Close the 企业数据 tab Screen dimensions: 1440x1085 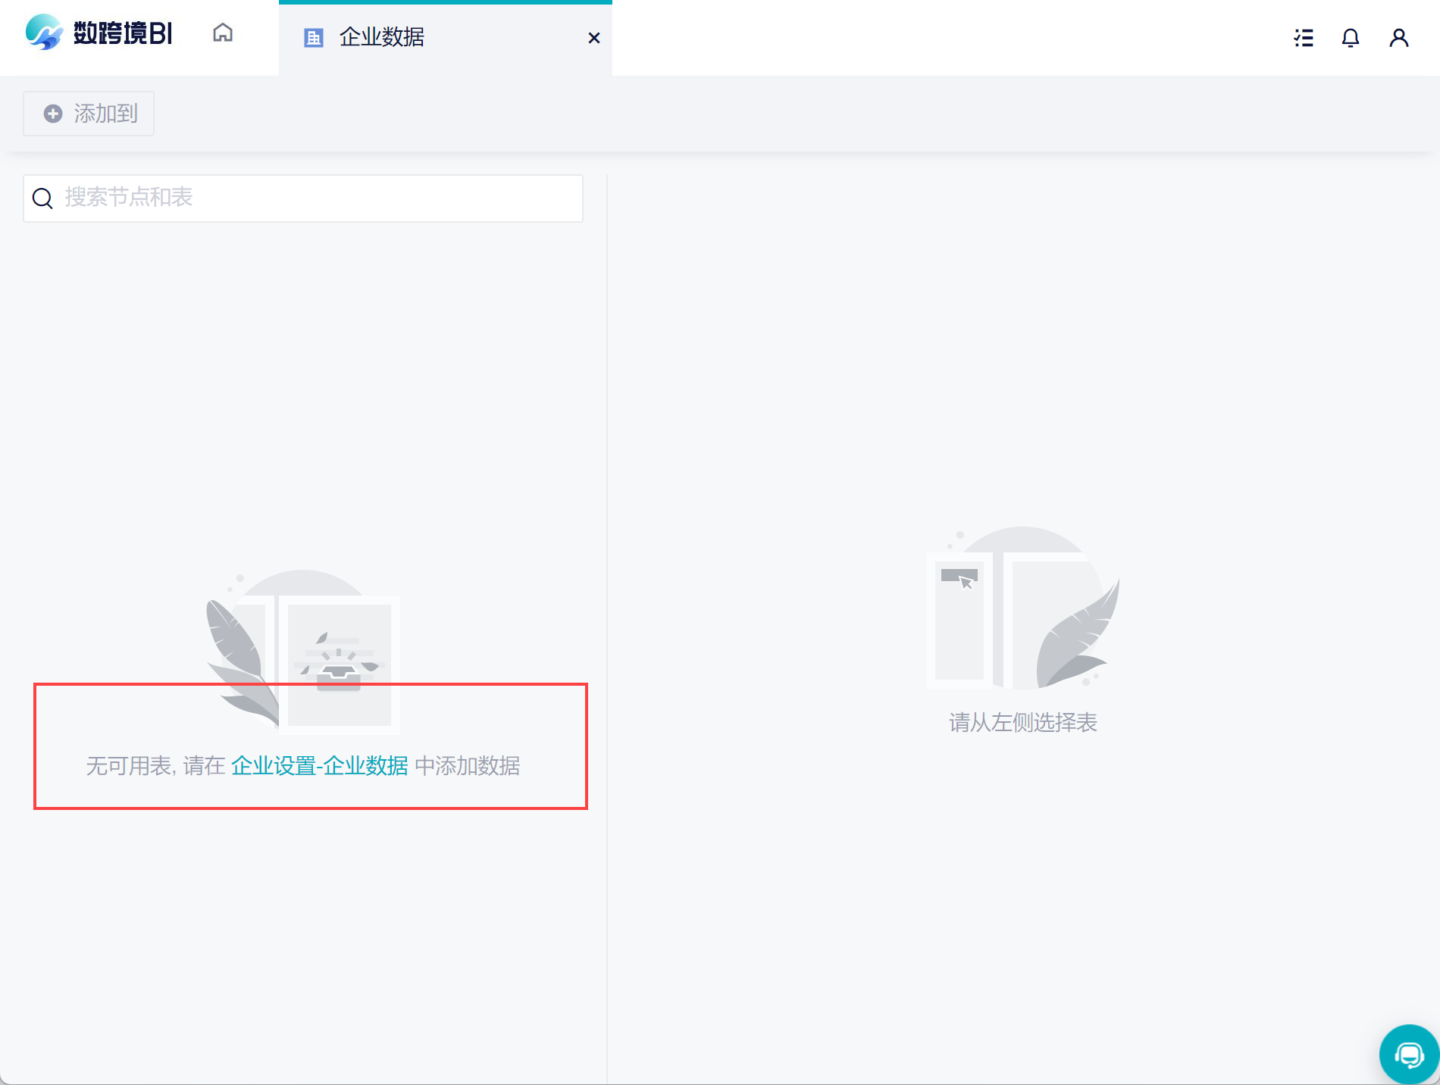tap(594, 38)
